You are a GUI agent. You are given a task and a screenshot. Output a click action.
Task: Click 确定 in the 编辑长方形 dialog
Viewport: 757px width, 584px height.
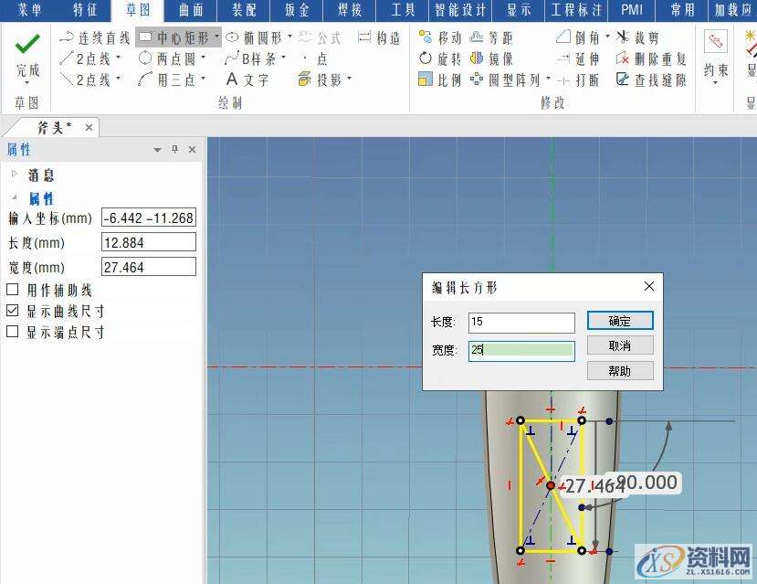click(619, 321)
